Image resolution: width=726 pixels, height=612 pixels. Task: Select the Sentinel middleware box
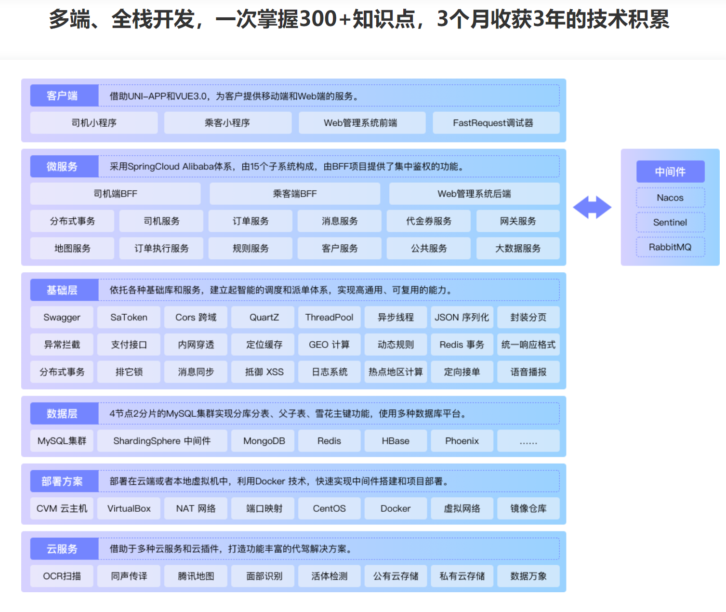(670, 222)
